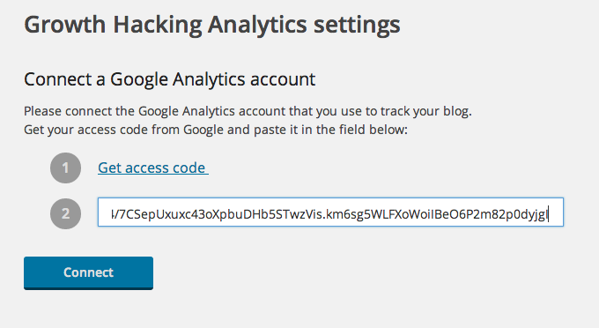Viewport: 599px width, 328px height.
Task: Click the word 'Google' in the section subheading
Action: (x=139, y=79)
